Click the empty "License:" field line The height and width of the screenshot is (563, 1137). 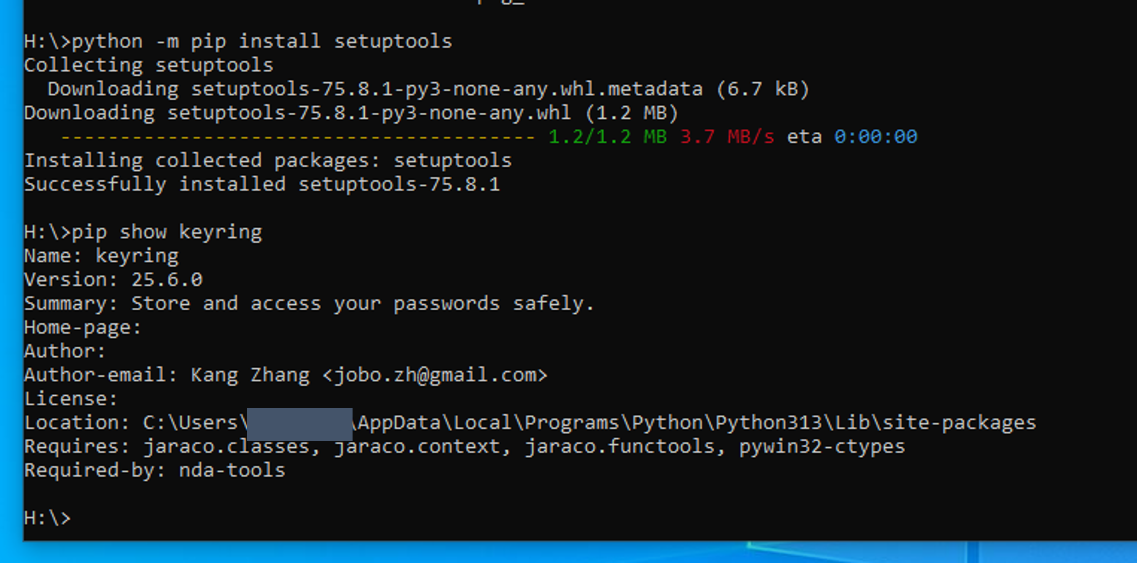pos(71,399)
